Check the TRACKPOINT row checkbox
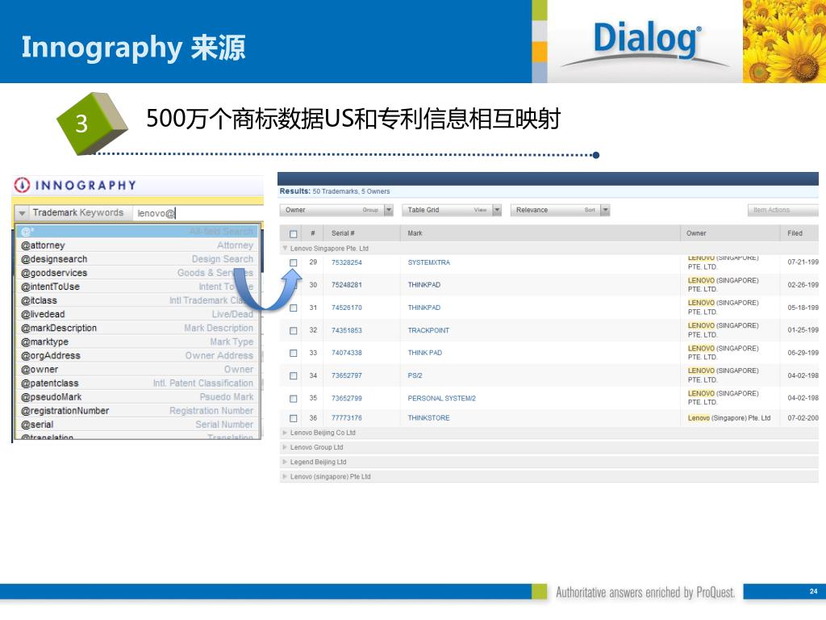This screenshot has height=620, width=826. click(x=294, y=330)
